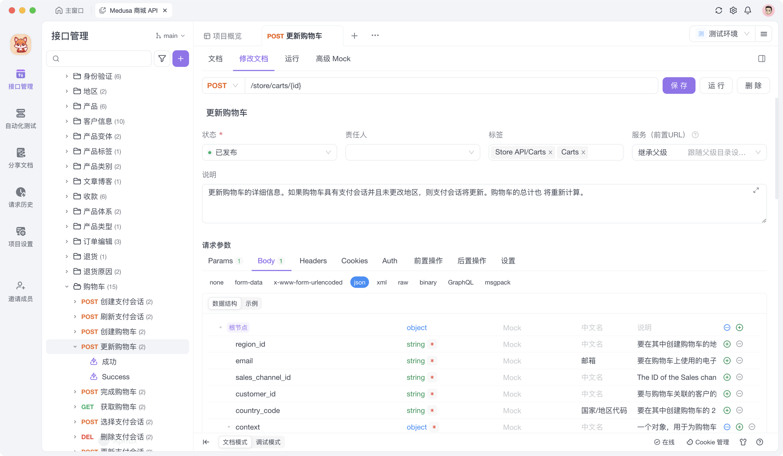Open 项目设置 in the sidebar
The image size is (783, 456).
point(21,236)
